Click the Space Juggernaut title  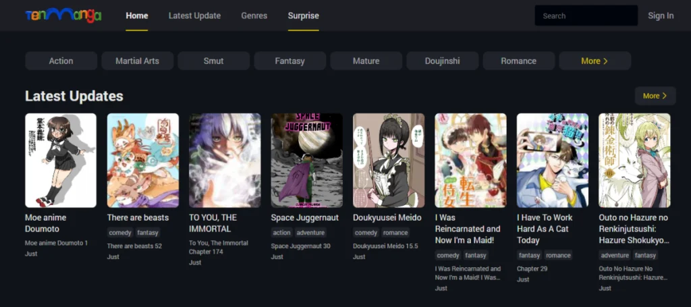point(305,217)
